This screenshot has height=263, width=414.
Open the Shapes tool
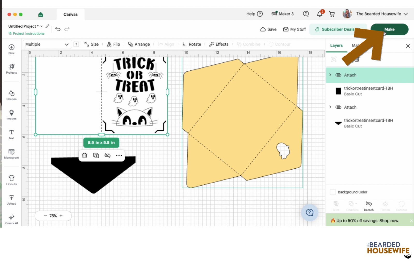(11, 95)
